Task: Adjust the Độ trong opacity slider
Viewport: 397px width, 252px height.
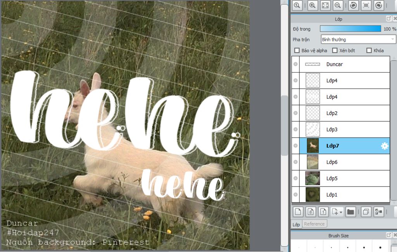Action: [350, 29]
